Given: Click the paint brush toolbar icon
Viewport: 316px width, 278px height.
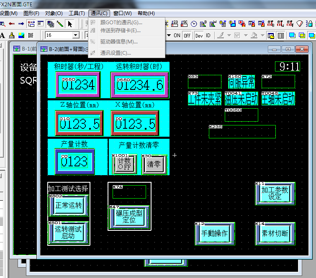Looking at the screenshot, I should (x=12, y=35).
